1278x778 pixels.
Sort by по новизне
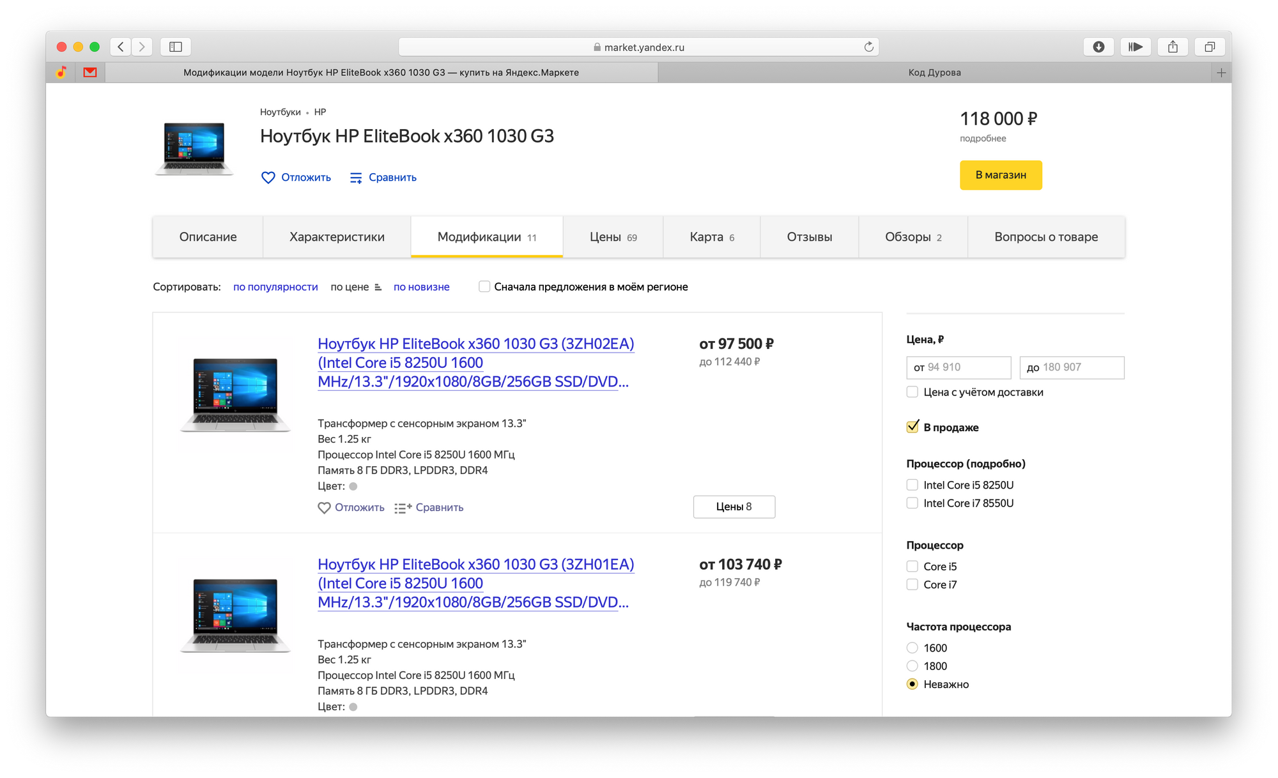422,287
